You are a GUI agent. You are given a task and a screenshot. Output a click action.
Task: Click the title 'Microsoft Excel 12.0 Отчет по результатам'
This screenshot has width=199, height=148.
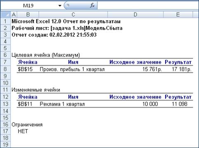click(66, 21)
